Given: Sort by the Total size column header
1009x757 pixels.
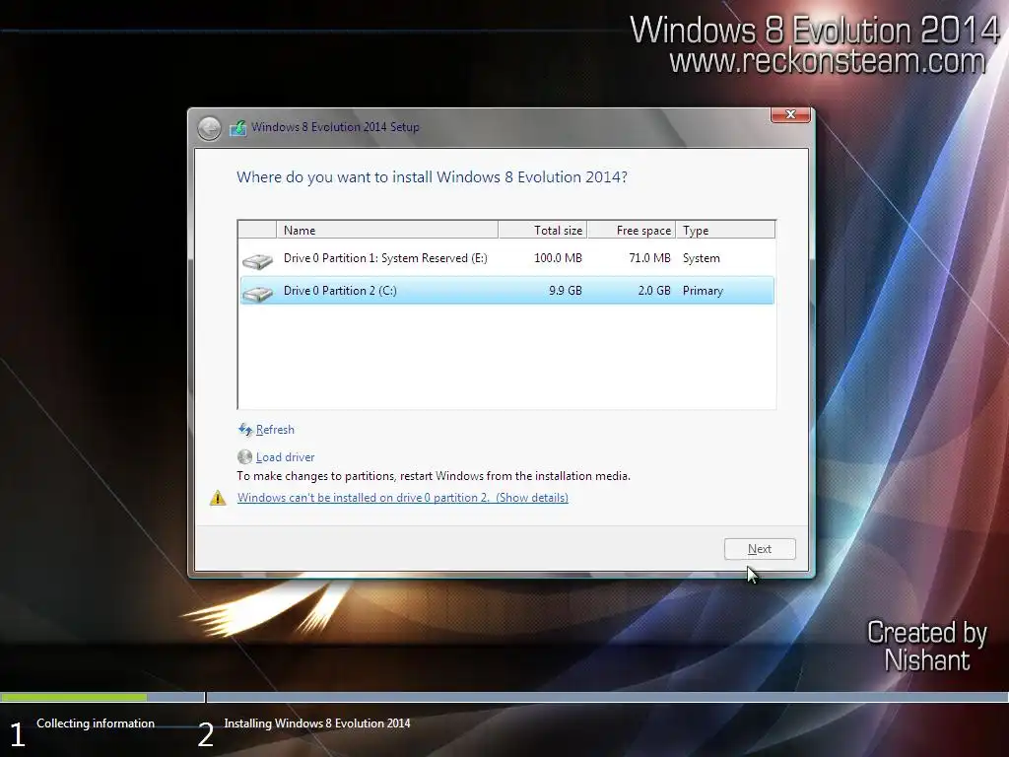Looking at the screenshot, I should (543, 230).
